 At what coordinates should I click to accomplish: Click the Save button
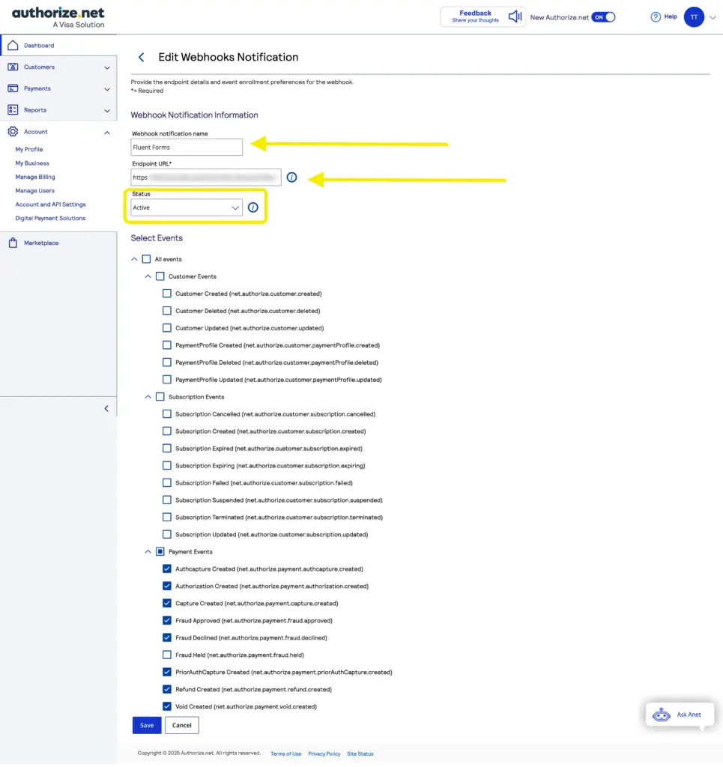tap(147, 724)
